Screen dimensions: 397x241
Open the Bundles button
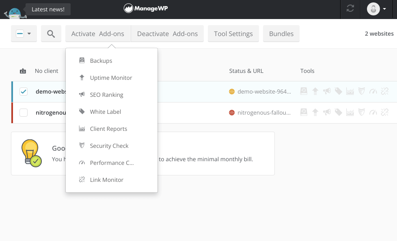(x=281, y=34)
